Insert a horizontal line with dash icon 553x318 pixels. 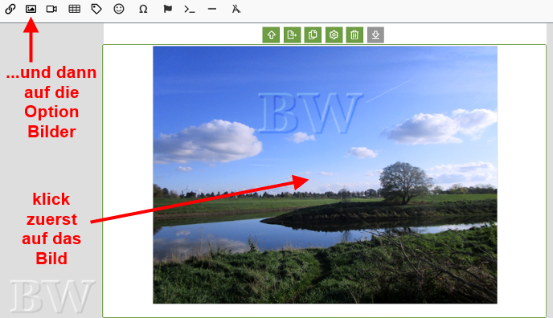tap(212, 9)
